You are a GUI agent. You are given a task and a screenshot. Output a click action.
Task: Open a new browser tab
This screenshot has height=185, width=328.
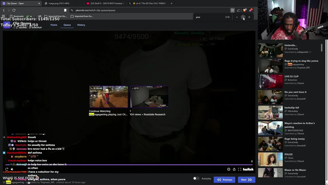coord(171,3)
